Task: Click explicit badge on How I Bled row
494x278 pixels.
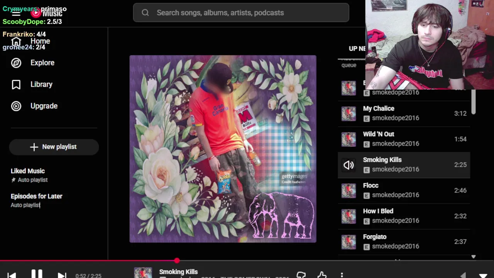Action: tap(367, 221)
